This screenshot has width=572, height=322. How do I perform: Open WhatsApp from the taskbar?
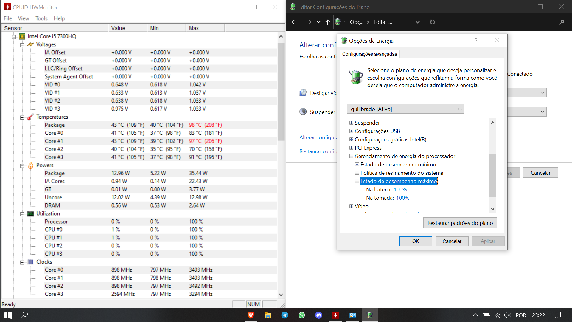point(302,315)
